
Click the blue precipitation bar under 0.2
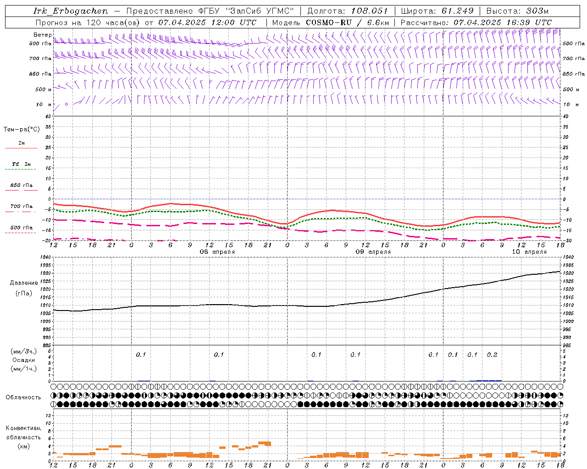coord(489,380)
